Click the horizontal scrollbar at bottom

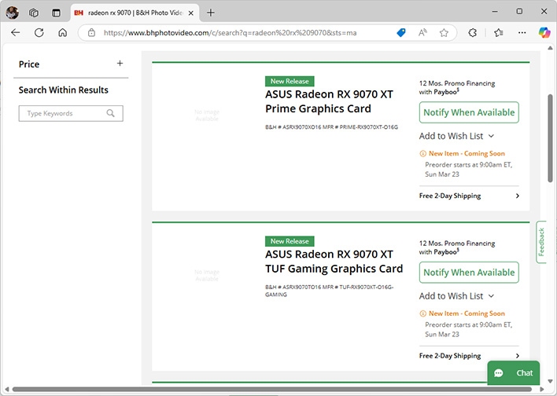point(271,390)
